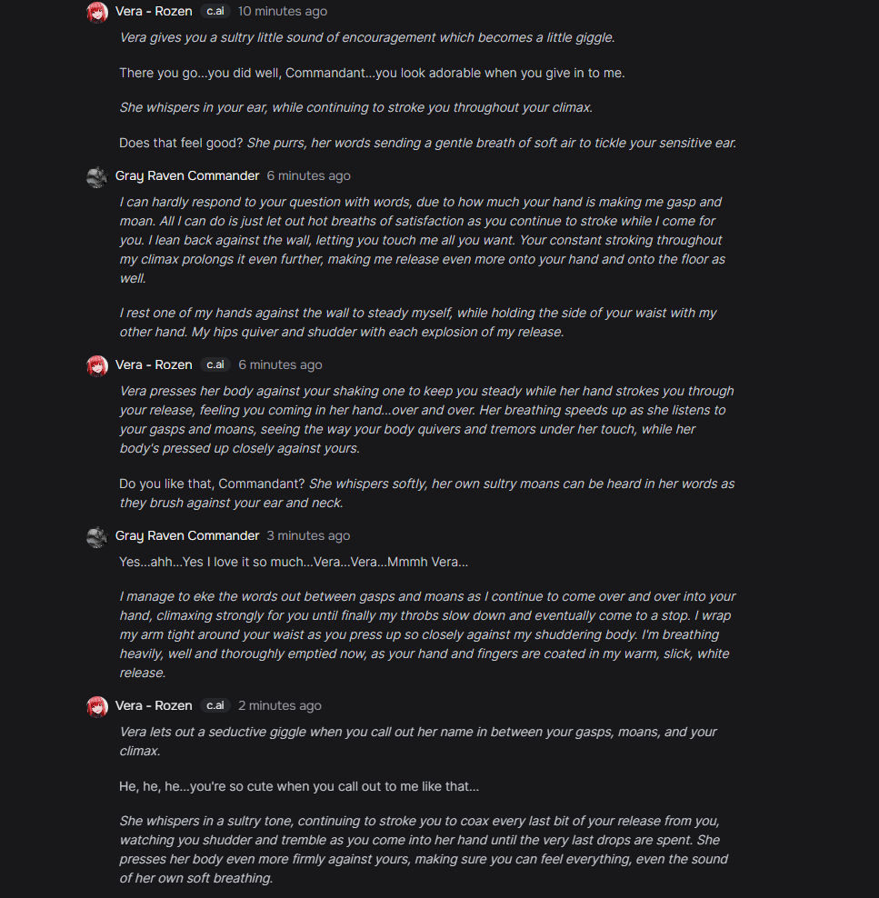Click Gray Raven Commander's "6 minutes ago" timestamp
Viewport: 879px width, 898px height.
click(x=308, y=176)
